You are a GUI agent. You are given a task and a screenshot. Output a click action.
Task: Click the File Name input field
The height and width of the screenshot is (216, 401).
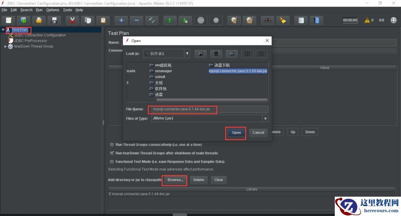click(x=210, y=109)
